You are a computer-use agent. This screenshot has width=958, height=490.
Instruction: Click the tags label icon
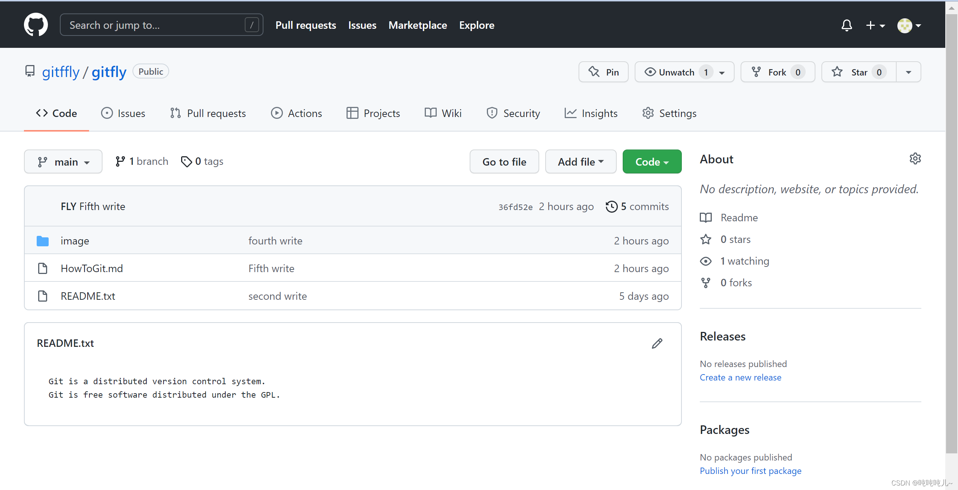[186, 161]
